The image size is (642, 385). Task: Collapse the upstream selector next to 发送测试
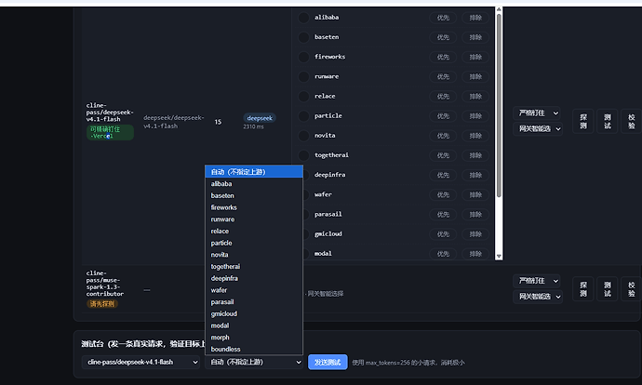254,362
